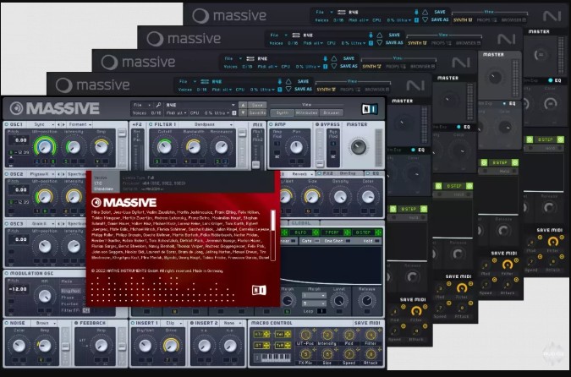Click the mini keyboard icon in Macro Control
This screenshot has width=571, height=377.
[272, 358]
